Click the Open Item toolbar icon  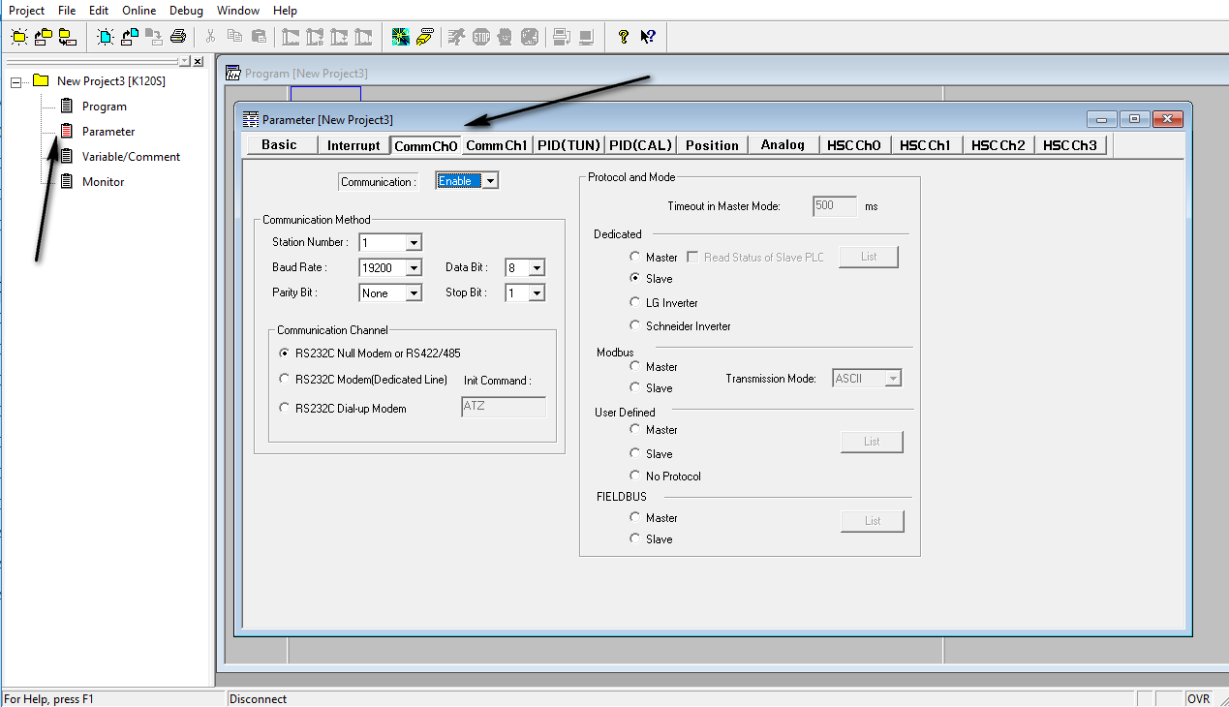click(x=130, y=37)
